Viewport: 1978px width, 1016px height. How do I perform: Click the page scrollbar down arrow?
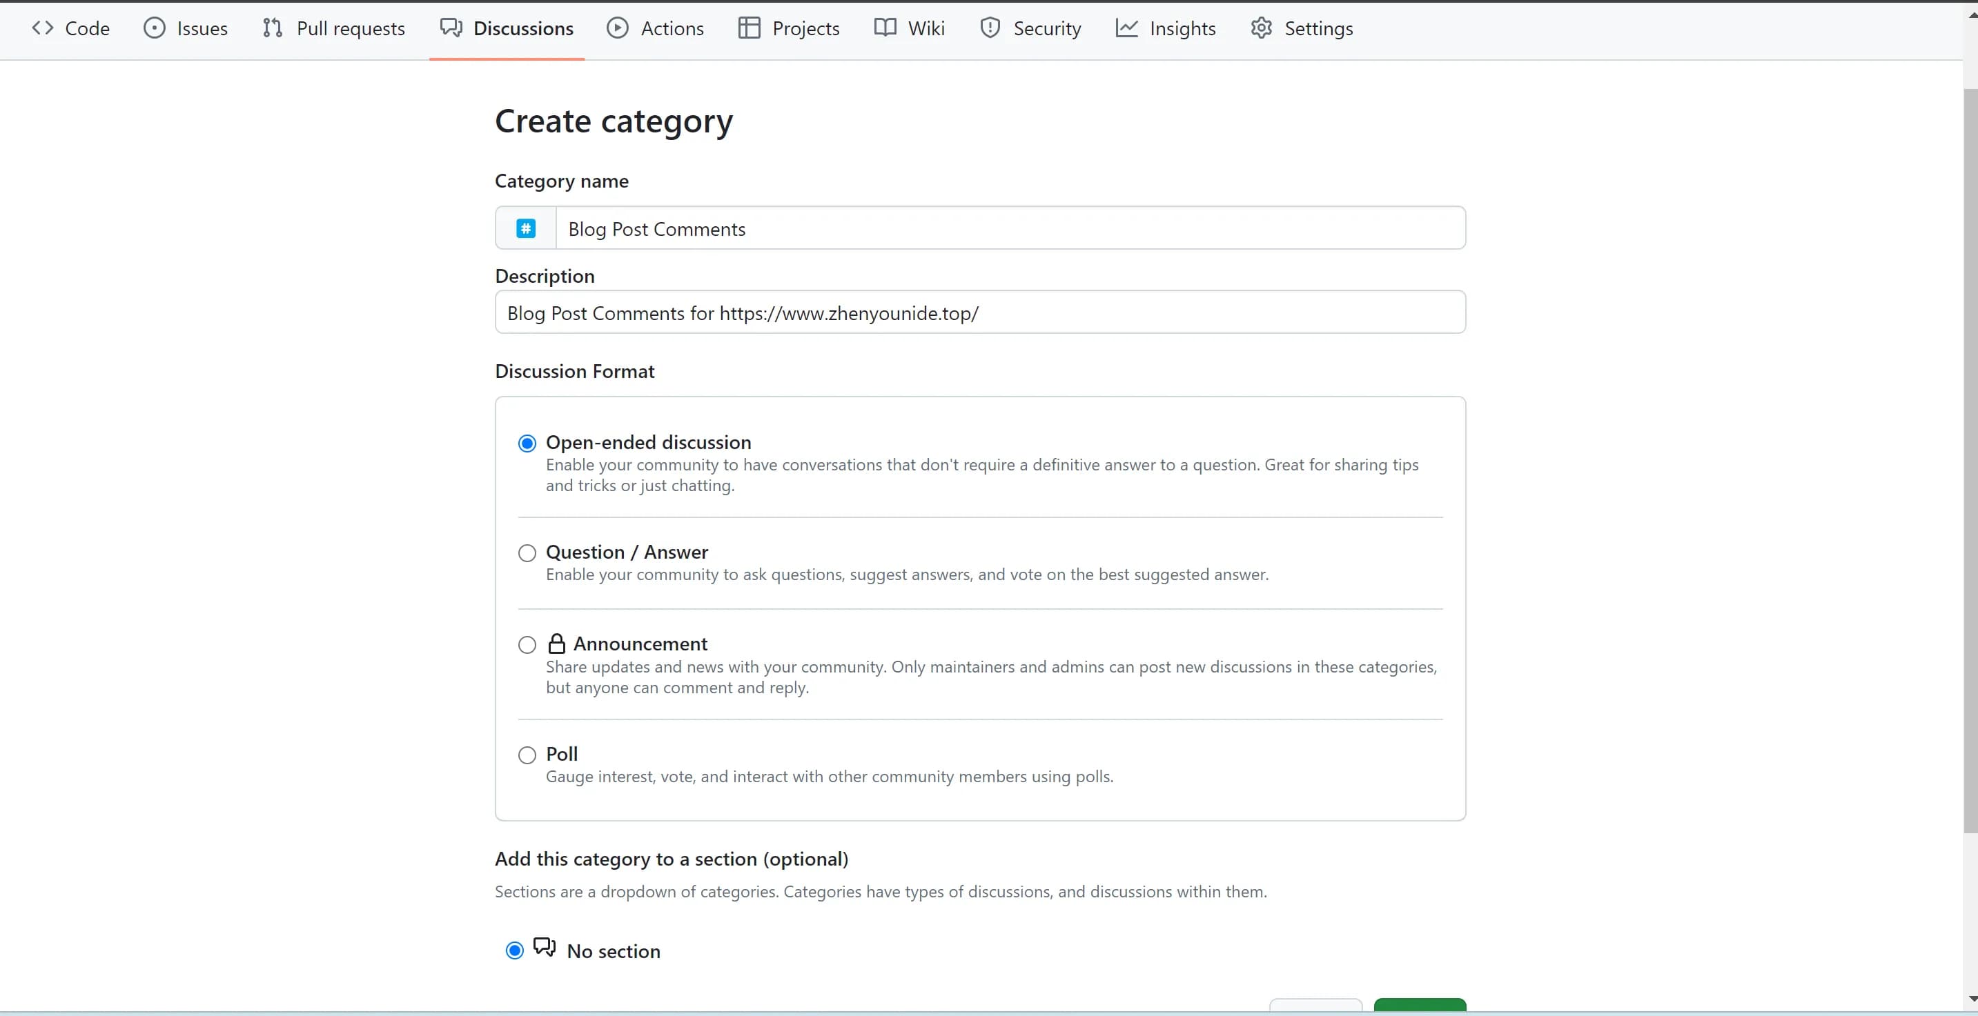click(x=1971, y=999)
